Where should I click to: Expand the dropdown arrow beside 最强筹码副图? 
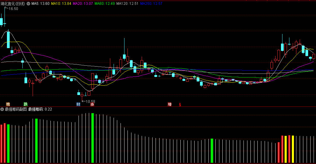coord(2,109)
